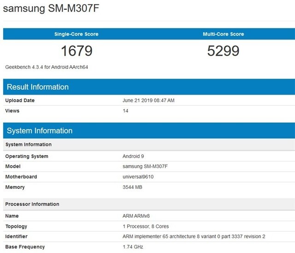295x253 pixels.
Task: Click the Motherboard row label
Action: point(21,177)
